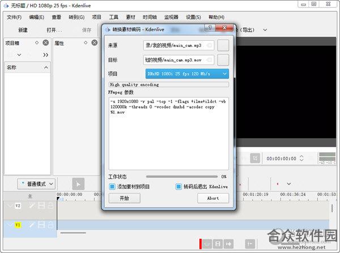This screenshot has height=253, width=340.
Task: Click the (导出) render toolbar button
Action: 246,30
